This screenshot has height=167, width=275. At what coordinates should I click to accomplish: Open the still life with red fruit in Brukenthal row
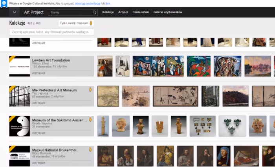click(x=246, y=156)
